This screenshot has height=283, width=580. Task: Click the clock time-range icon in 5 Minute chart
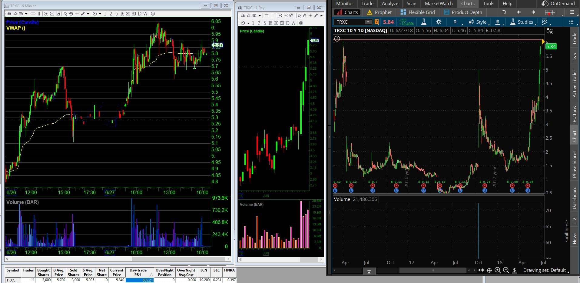[x=95, y=14]
